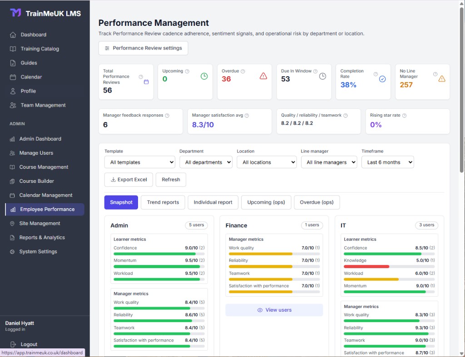Click the green clock icon on Upcoming card
The image size is (465, 357).
[204, 76]
